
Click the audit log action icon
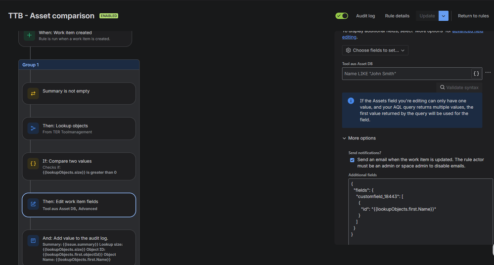pyautogui.click(x=33, y=241)
